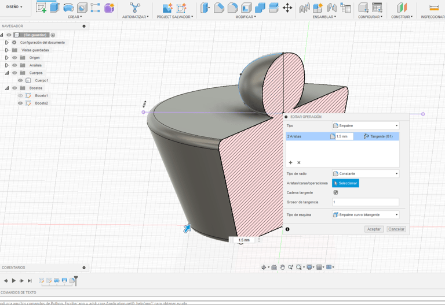This screenshot has width=445, height=305.
Task: Click the Create Sketch tool icon
Action: [x=41, y=8]
